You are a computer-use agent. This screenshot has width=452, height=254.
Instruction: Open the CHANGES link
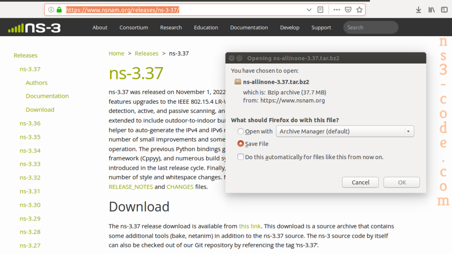click(x=180, y=187)
